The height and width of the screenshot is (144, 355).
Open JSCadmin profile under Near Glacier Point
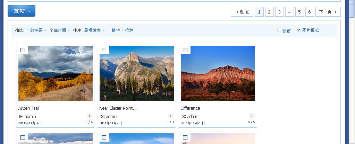pyautogui.click(x=108, y=116)
